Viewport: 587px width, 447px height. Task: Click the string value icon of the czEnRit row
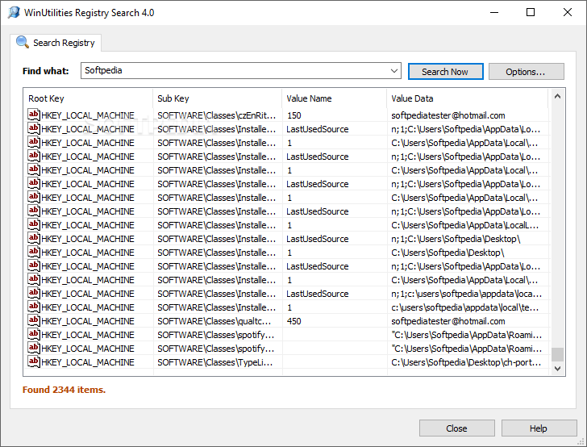pyautogui.click(x=34, y=115)
